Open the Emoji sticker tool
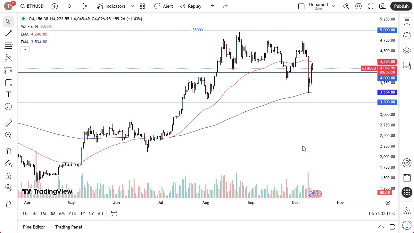 click(x=8, y=107)
